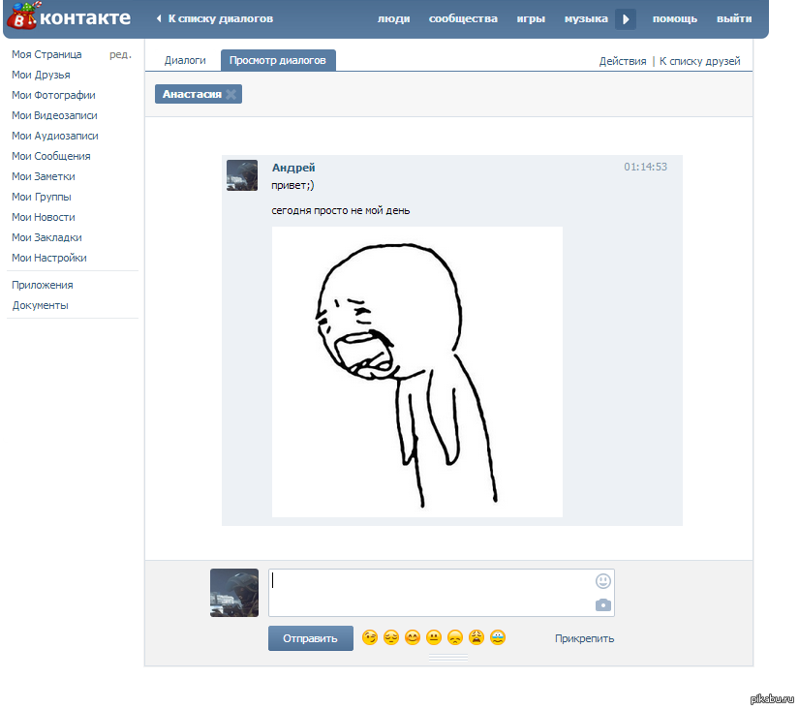Insert the weary crying-face emoji
Screen dimensions: 799x710
point(476,637)
